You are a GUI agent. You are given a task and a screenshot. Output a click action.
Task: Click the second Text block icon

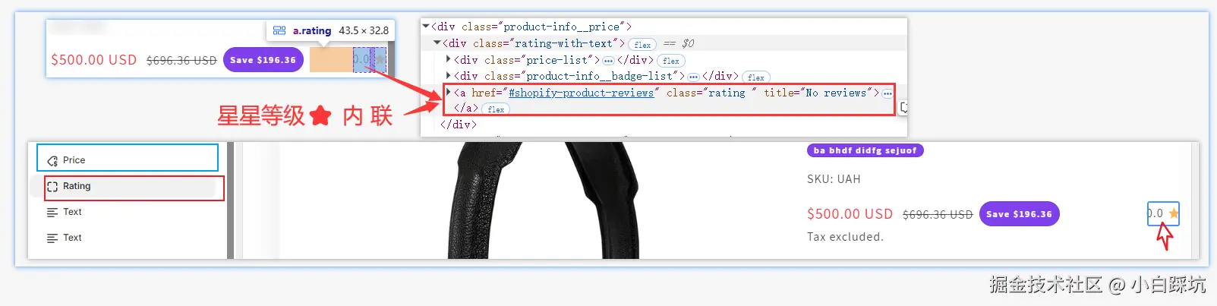click(52, 238)
